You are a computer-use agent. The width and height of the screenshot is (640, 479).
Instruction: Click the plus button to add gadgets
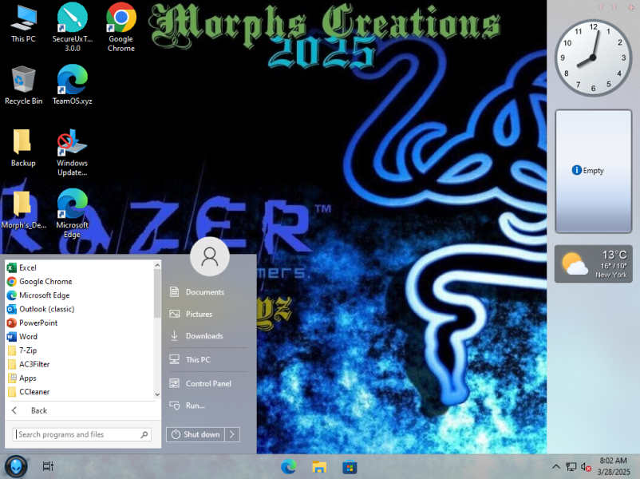point(631,8)
